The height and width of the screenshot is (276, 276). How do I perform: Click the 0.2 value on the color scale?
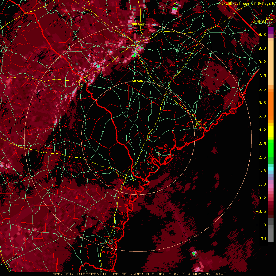(x=262, y=198)
